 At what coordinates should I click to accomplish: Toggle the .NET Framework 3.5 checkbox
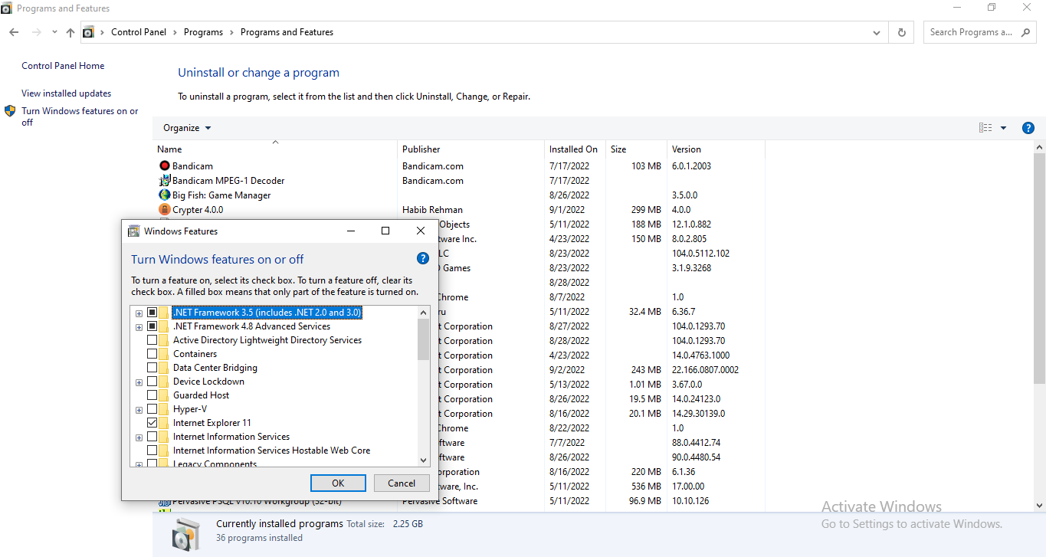point(152,313)
